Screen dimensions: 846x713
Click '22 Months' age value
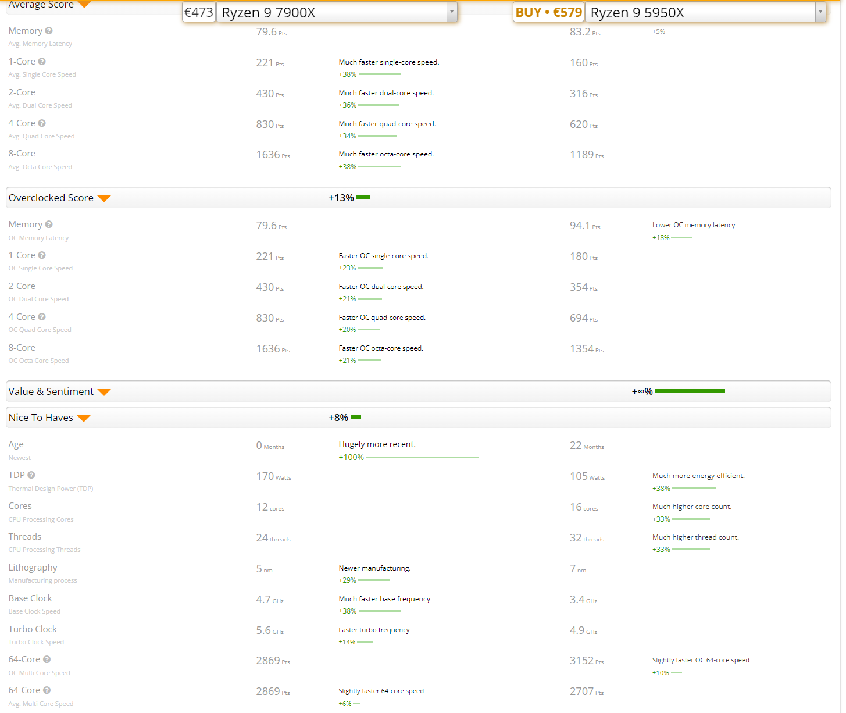click(x=587, y=445)
